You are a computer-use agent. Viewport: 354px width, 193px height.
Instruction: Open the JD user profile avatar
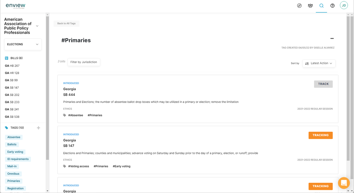[344, 5]
